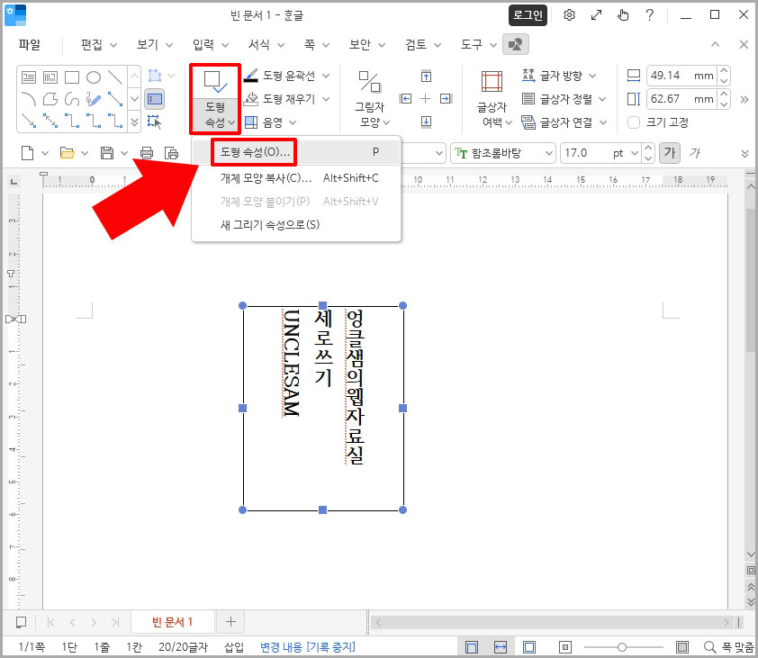Increase width value with up stepper

pyautogui.click(x=724, y=71)
